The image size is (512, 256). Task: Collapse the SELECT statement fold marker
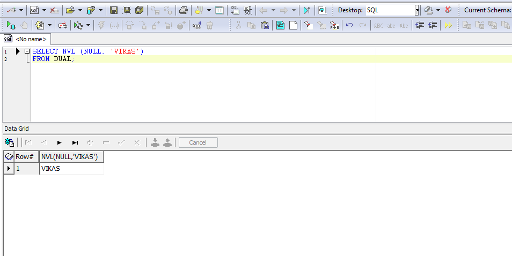[x=27, y=51]
